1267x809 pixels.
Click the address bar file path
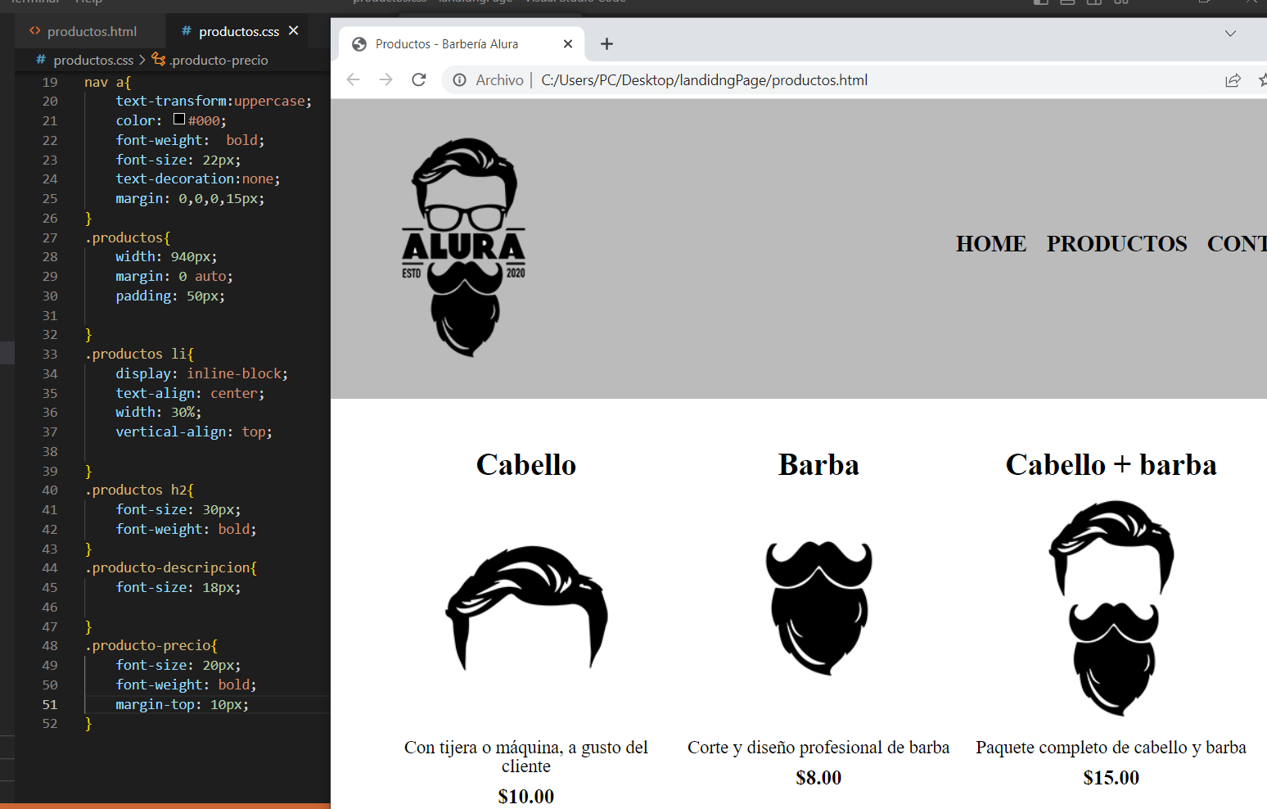pos(705,80)
